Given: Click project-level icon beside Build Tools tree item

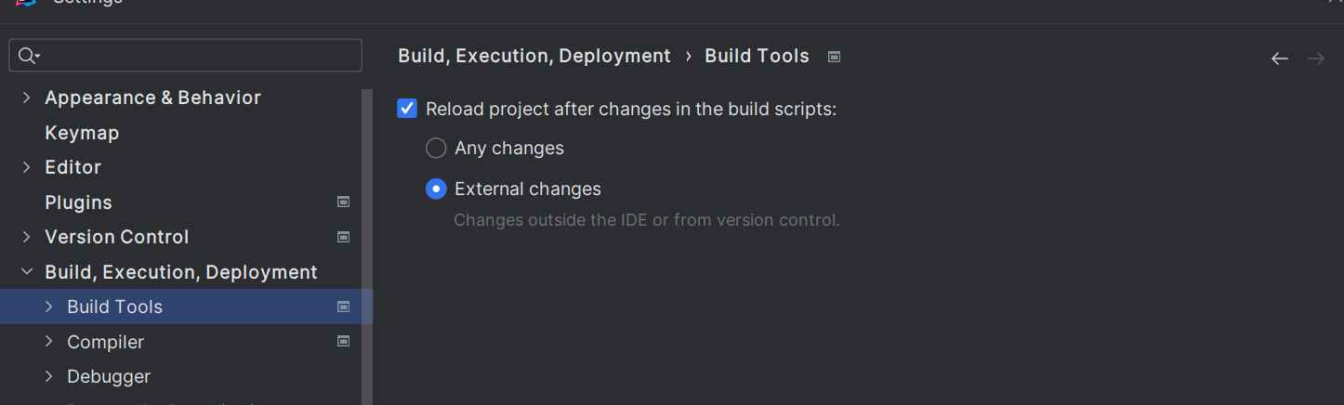Looking at the screenshot, I should point(343,307).
